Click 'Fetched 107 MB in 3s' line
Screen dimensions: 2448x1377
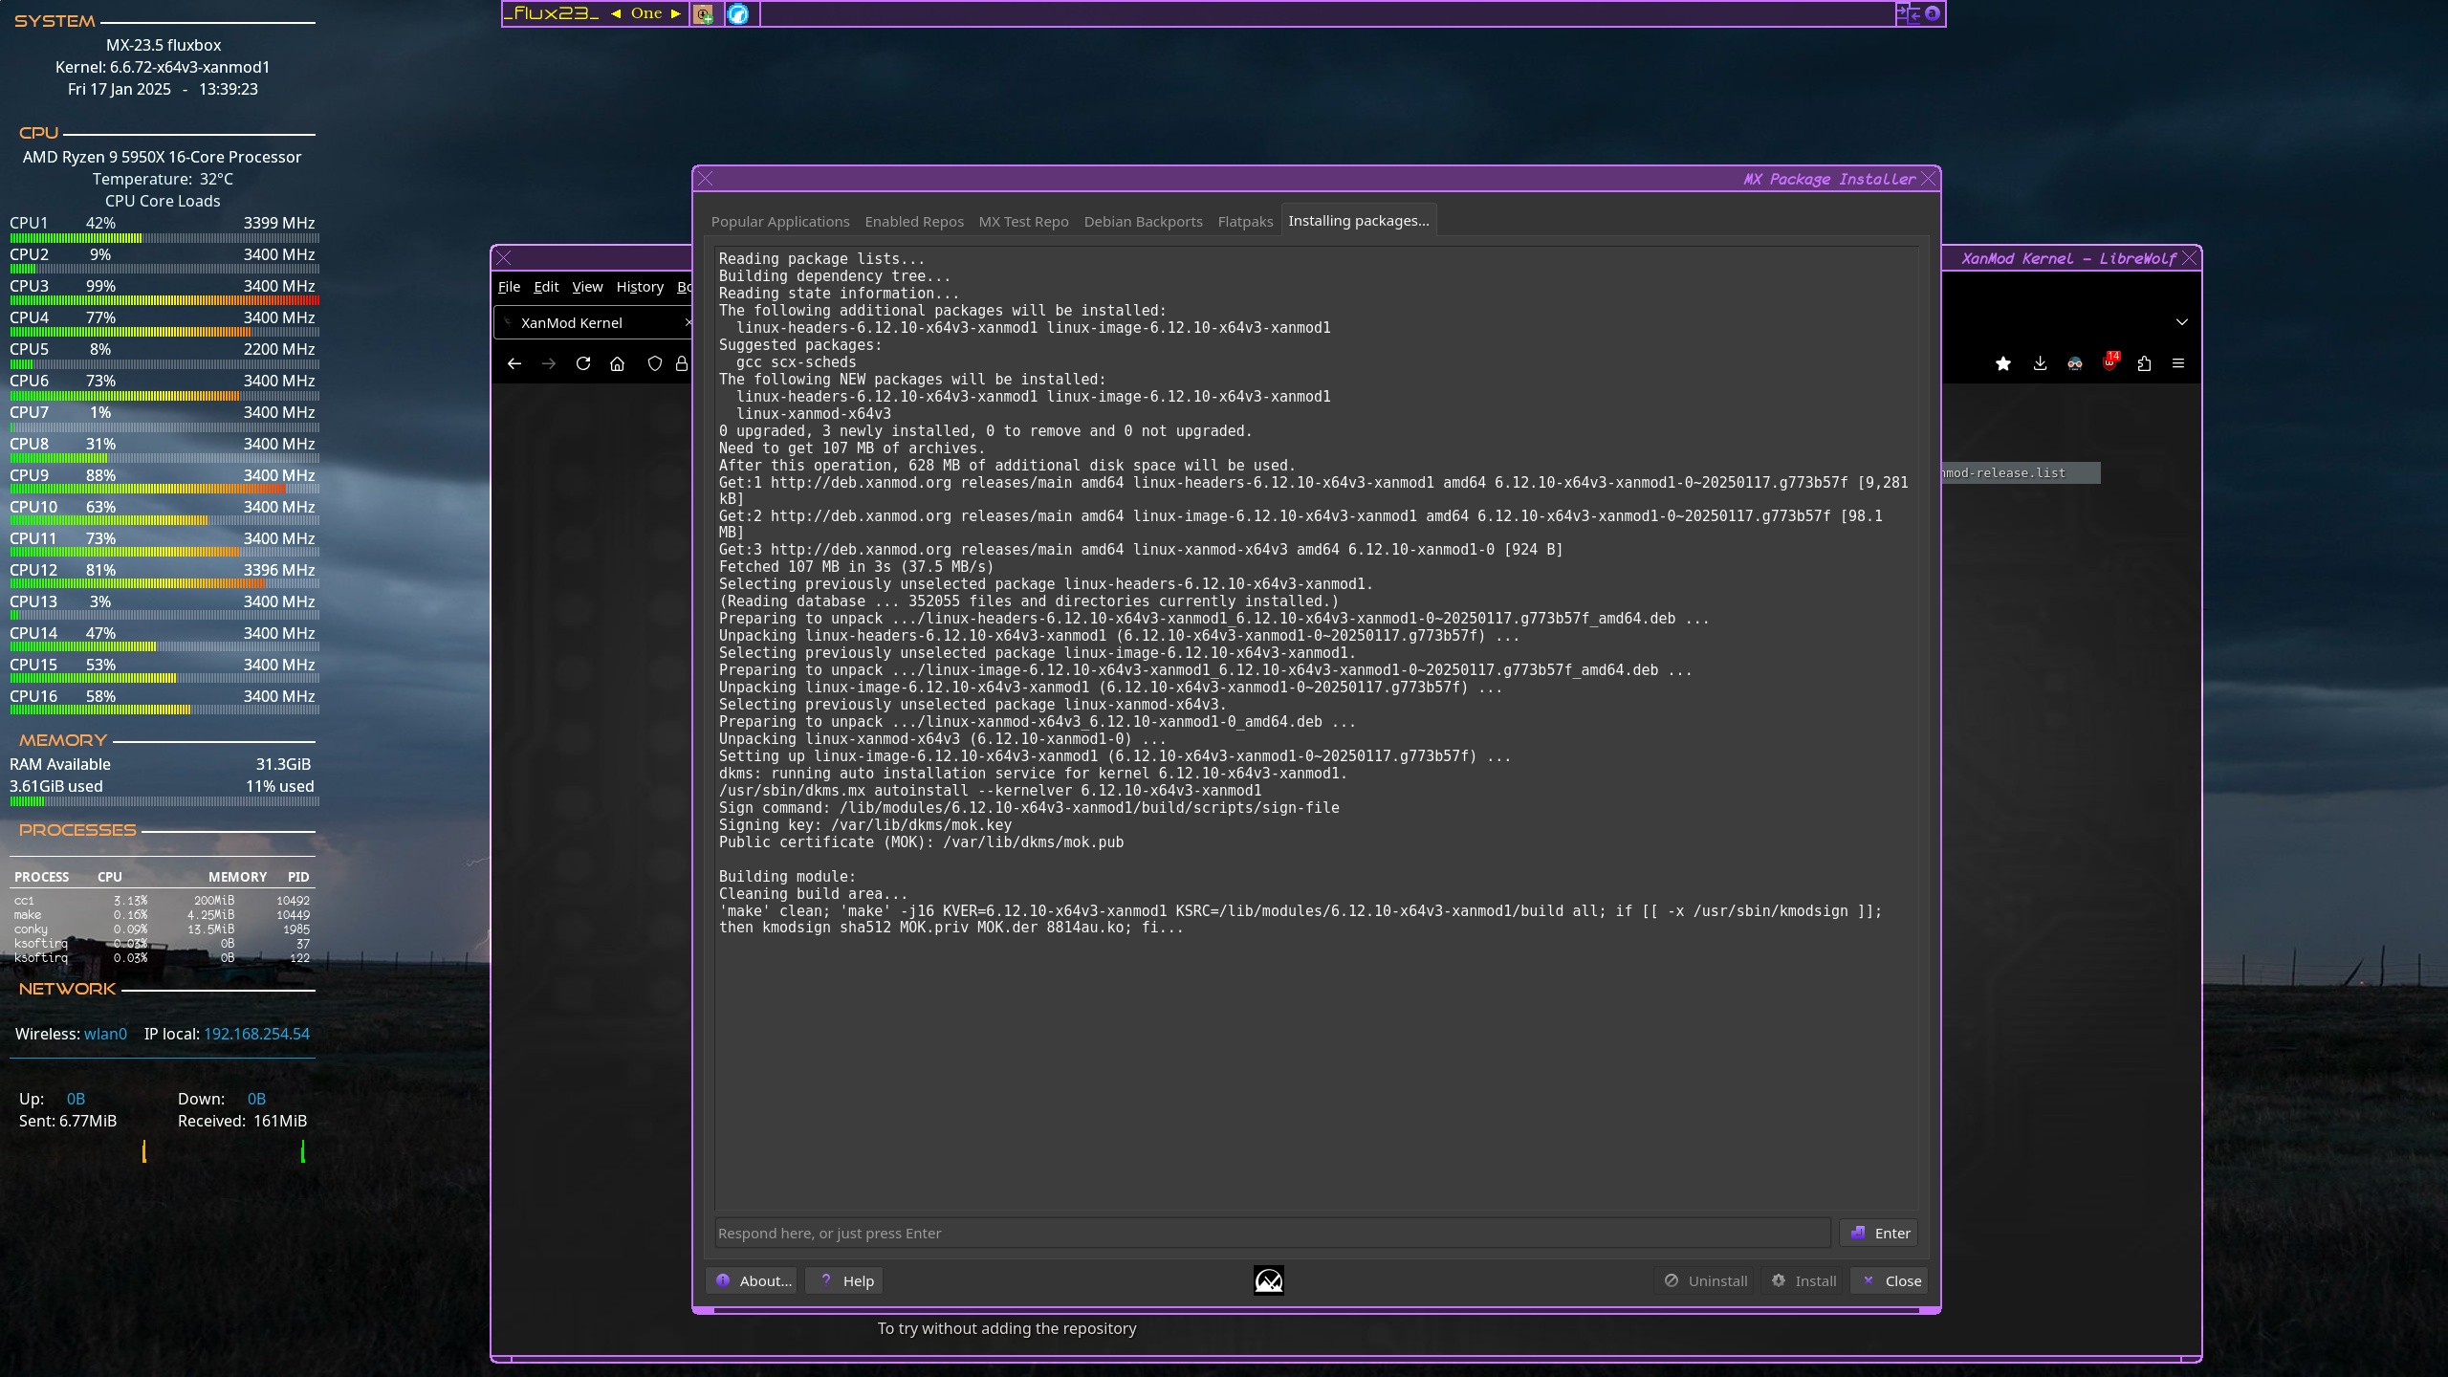pos(856,567)
